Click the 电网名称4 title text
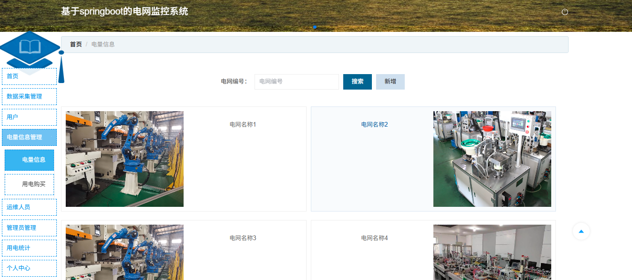 374,238
